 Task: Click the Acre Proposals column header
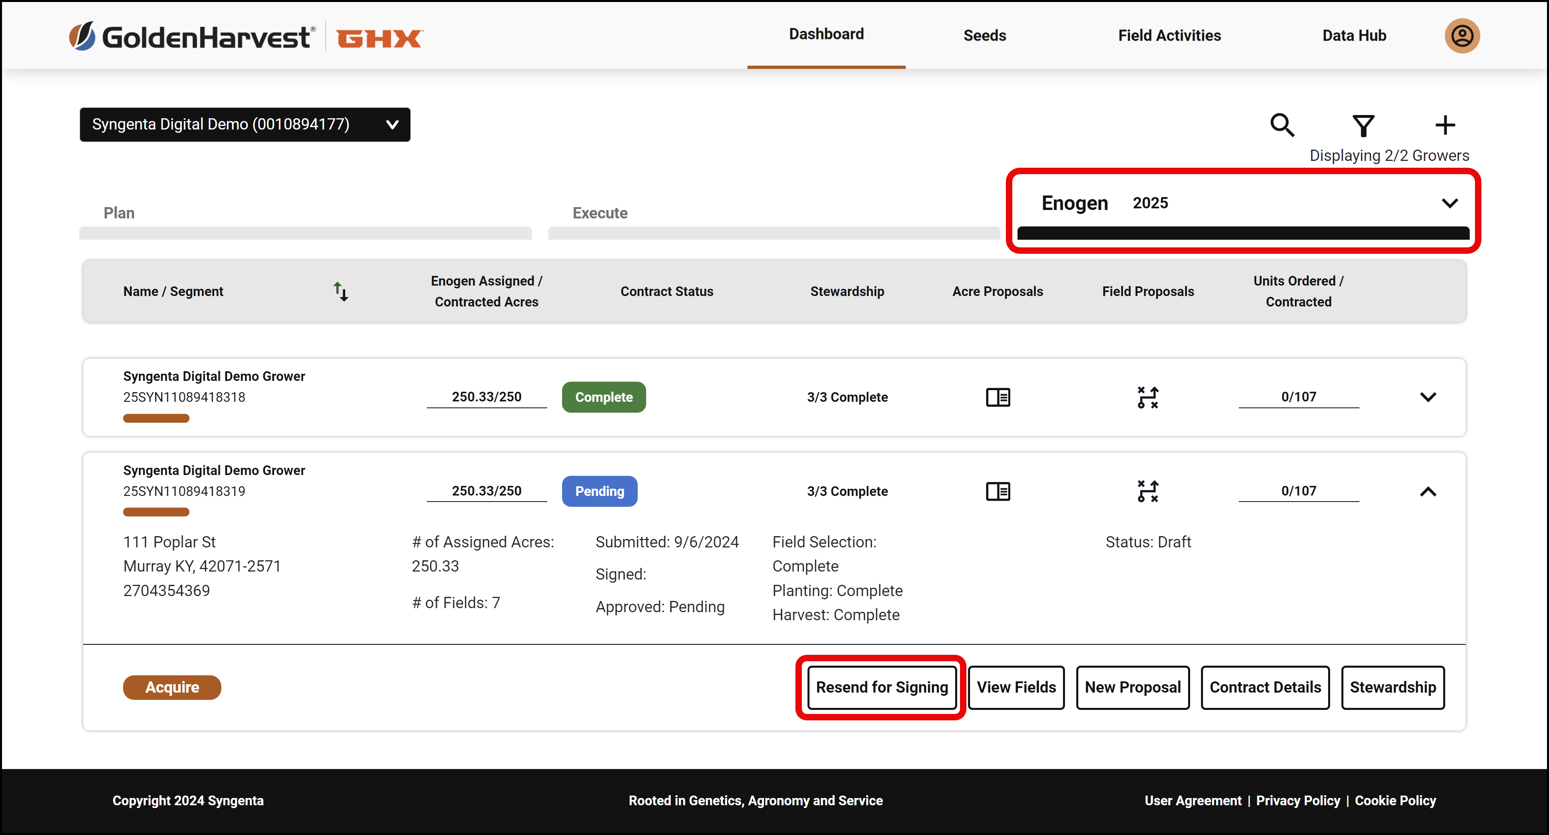(997, 292)
